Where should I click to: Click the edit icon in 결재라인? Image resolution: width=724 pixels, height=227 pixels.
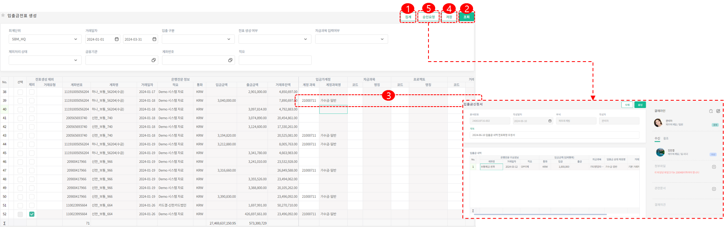(x=718, y=111)
